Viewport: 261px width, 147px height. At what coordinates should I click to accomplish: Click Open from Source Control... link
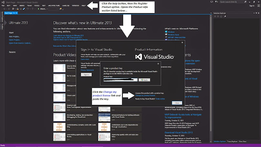coord(20,43)
